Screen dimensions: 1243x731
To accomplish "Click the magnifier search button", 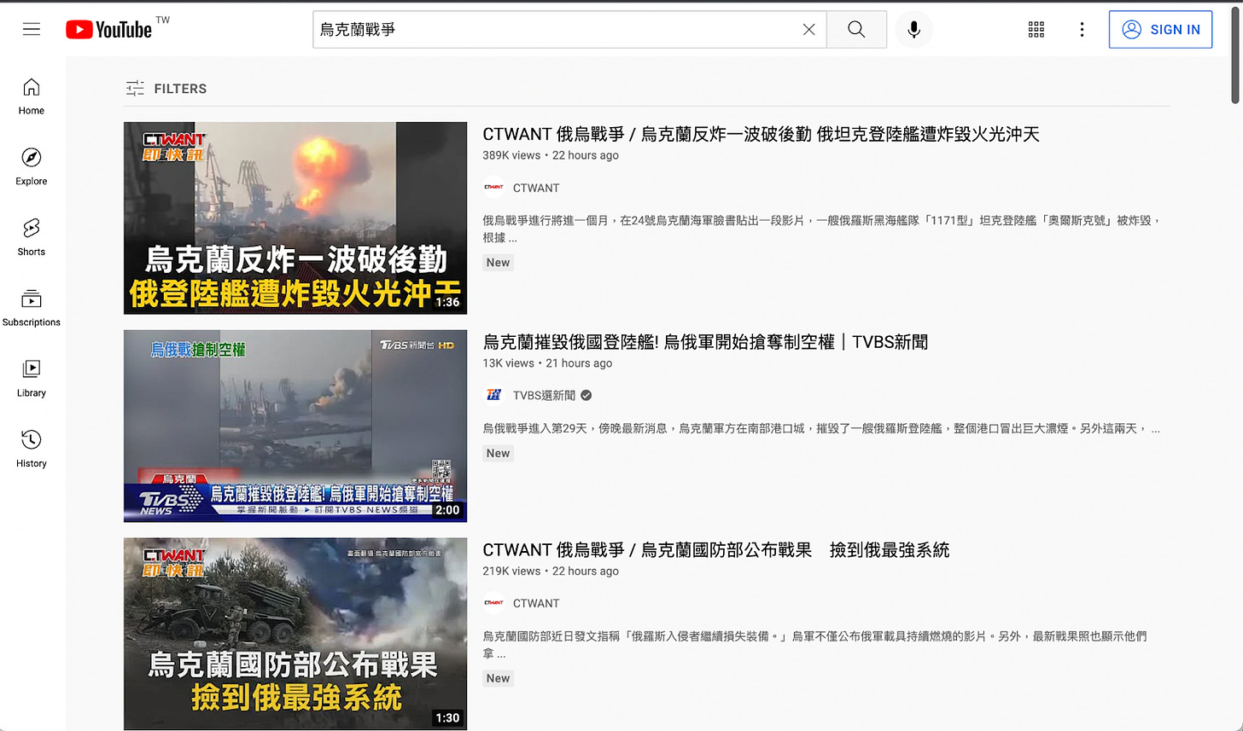I will click(856, 29).
